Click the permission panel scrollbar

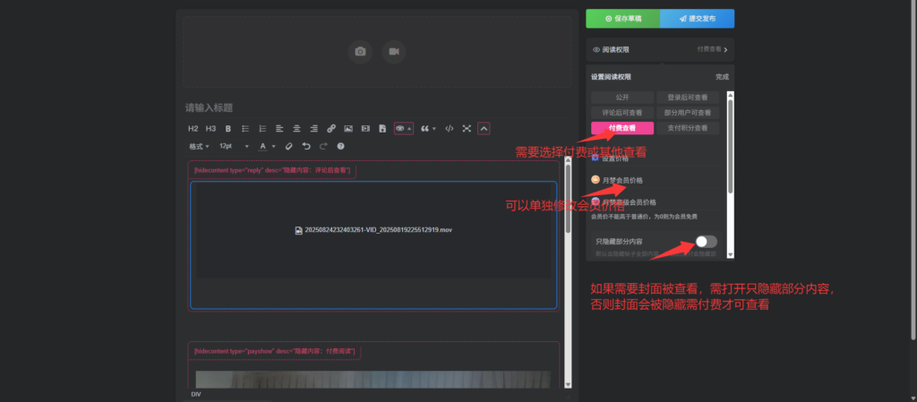click(x=730, y=146)
